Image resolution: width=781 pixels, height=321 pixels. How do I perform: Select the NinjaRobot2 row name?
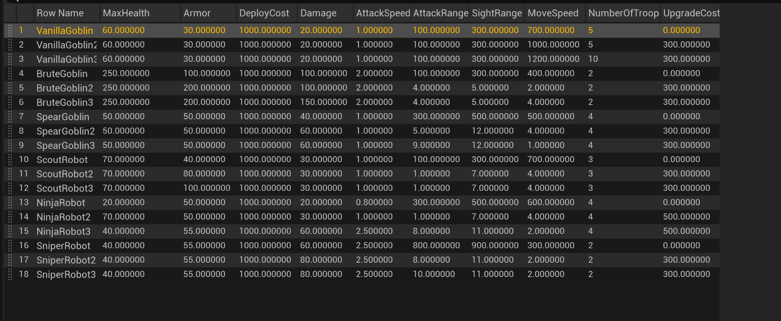[63, 217]
